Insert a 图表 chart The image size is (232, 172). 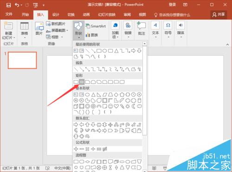coord(92,35)
